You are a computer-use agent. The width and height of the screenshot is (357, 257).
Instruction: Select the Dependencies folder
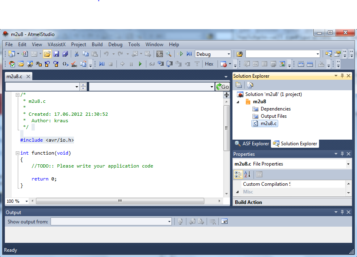271,109
